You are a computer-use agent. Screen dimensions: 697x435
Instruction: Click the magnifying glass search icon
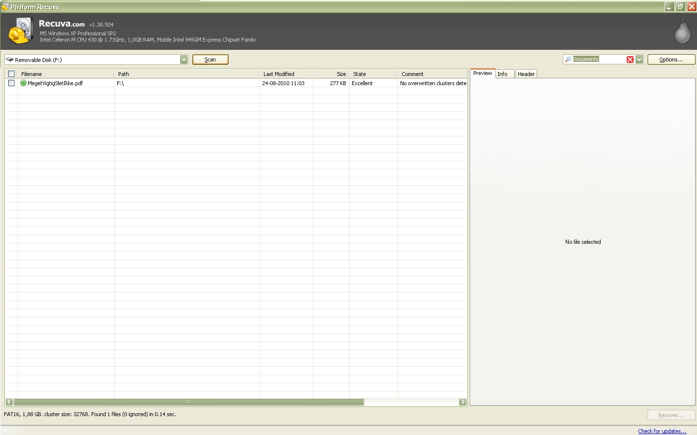click(568, 60)
